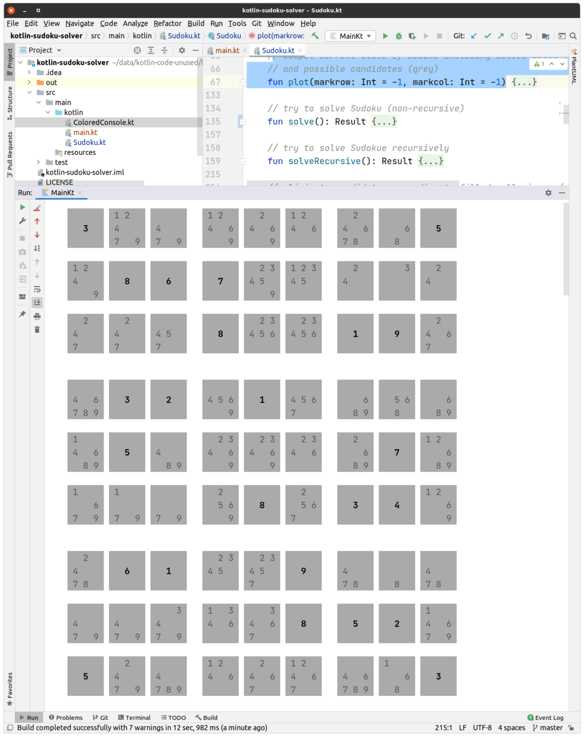Open the Event Log
Viewport: 584px width, 737px height.
pos(545,717)
